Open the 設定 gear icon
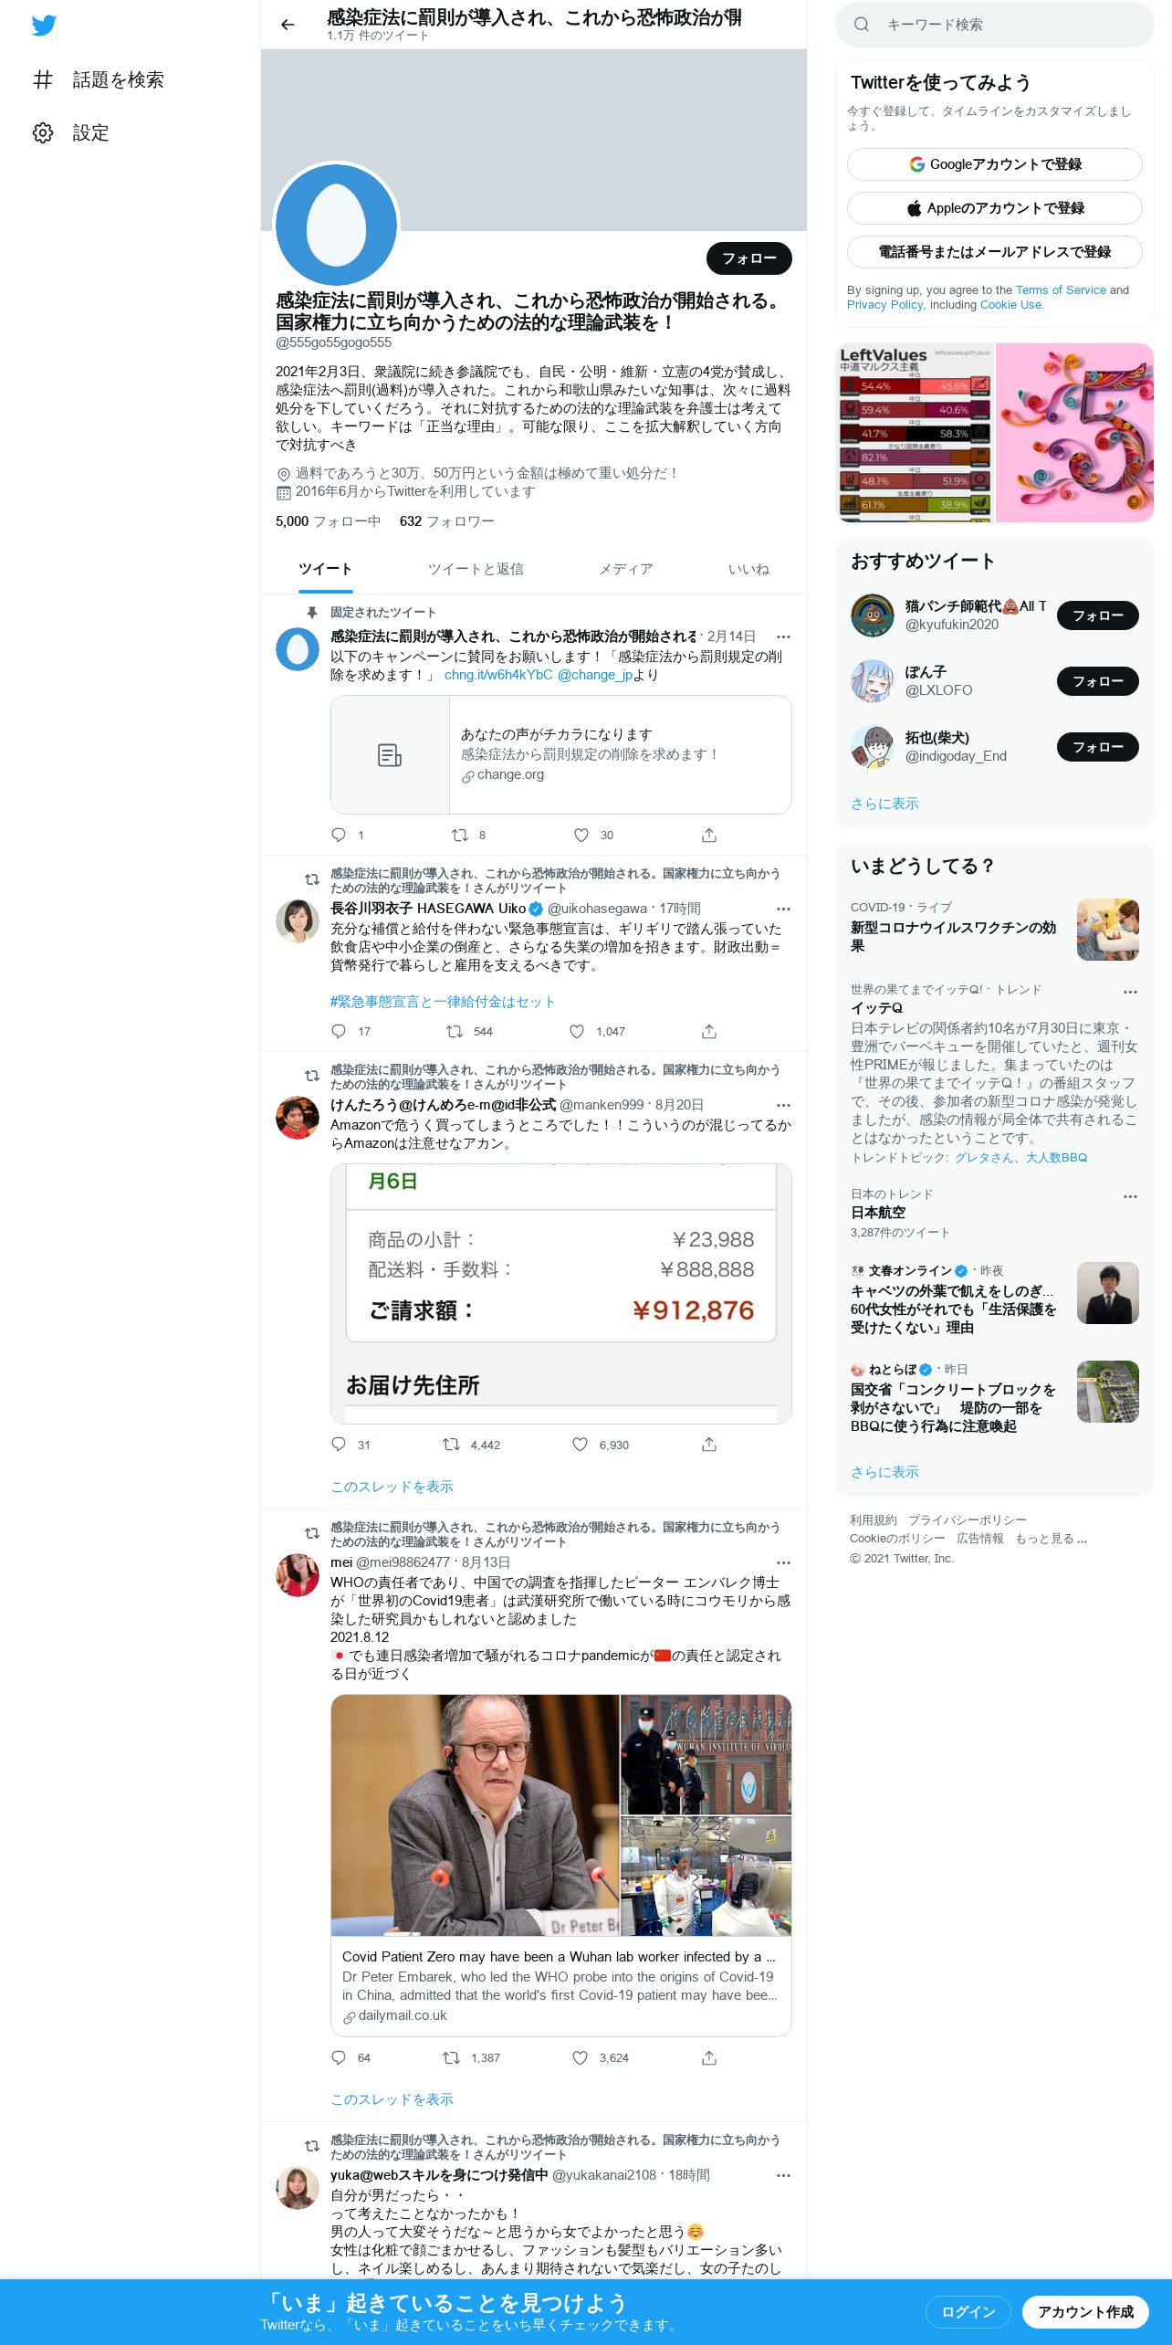1172x2345 pixels. [43, 132]
